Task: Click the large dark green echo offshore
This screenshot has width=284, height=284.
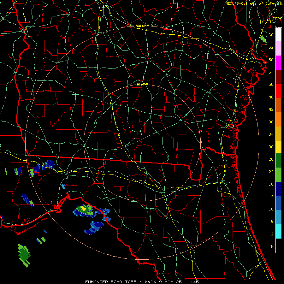Action: coord(24,255)
